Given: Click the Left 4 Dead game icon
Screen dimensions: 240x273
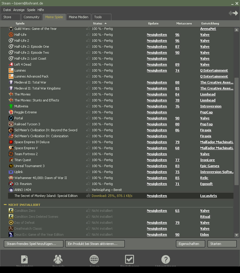Looking at the screenshot, I should pos(11,64).
